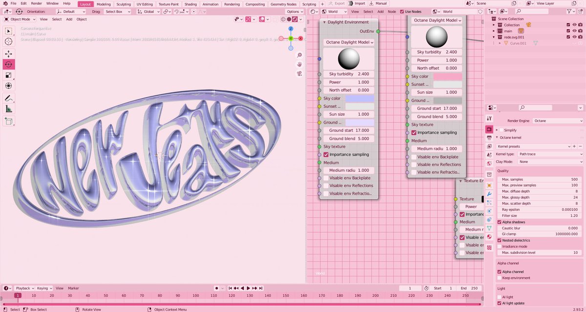
Task: Hide the main collection with eye icon
Action: [x=574, y=31]
